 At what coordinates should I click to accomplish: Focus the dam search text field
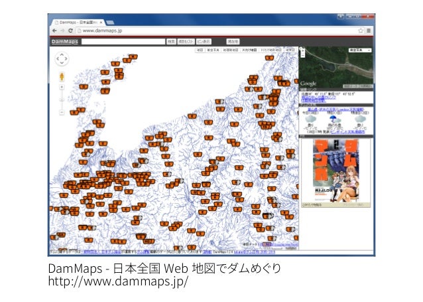[123, 41]
